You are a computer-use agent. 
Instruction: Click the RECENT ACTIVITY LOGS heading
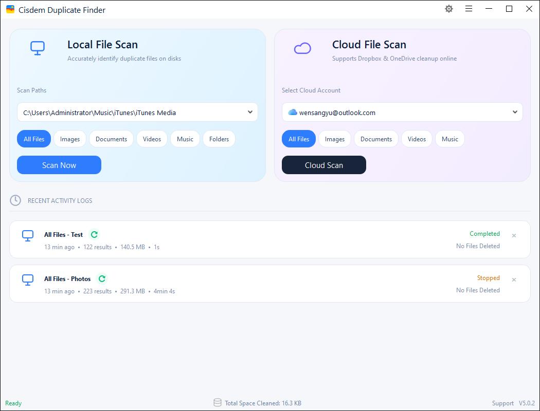60,200
